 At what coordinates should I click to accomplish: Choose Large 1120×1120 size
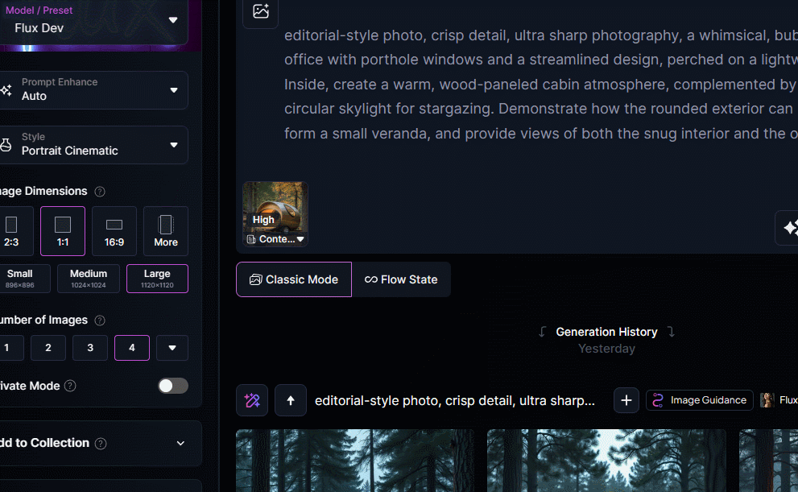[x=157, y=279]
